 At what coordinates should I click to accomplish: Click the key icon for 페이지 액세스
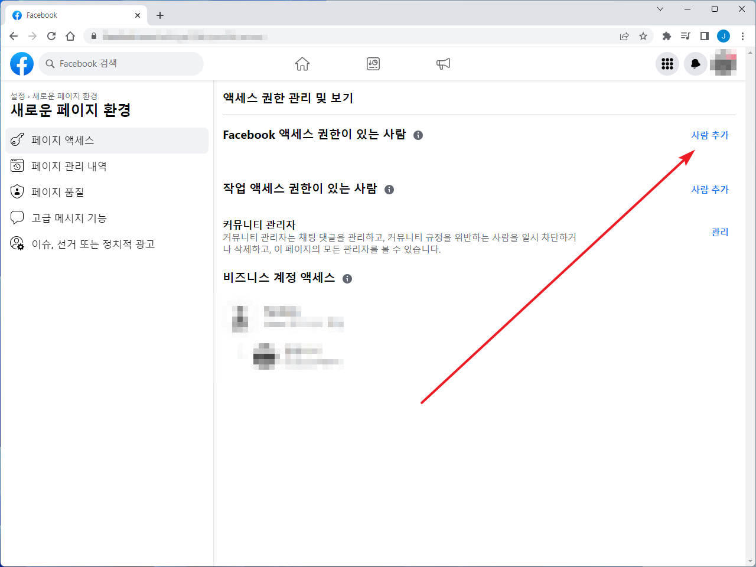coord(17,140)
